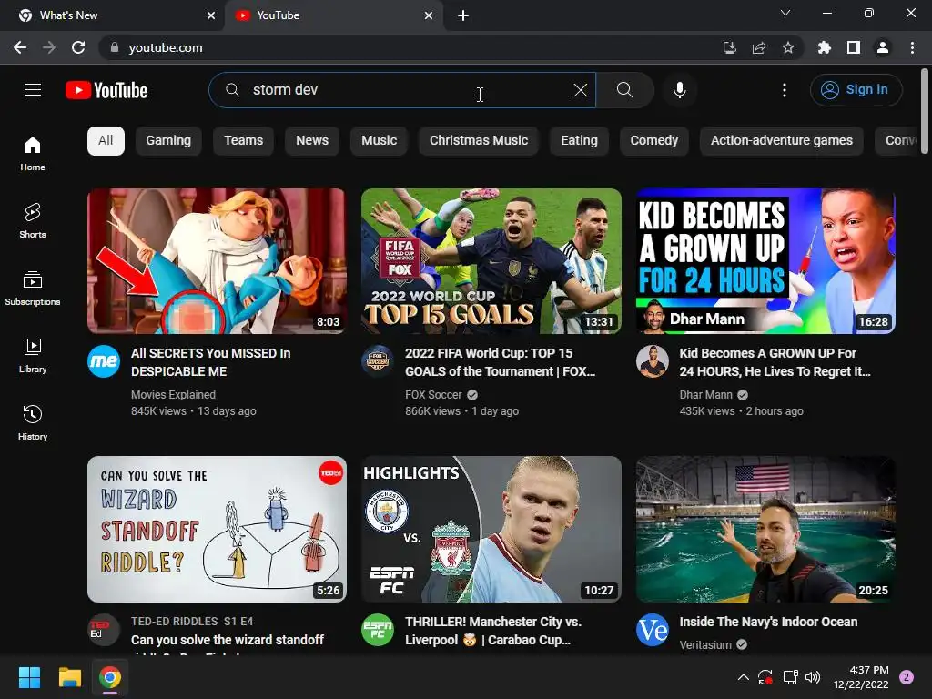The width and height of the screenshot is (932, 699).
Task: Go to Home in the sidebar
Action: 33,153
